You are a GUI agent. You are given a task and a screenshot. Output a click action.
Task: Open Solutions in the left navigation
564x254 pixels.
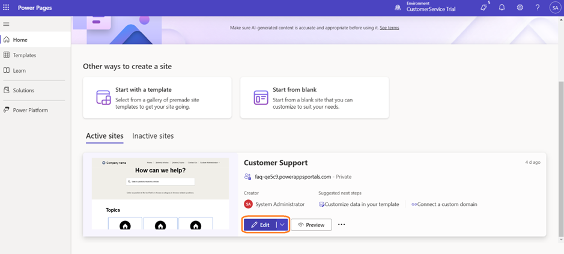click(x=23, y=90)
